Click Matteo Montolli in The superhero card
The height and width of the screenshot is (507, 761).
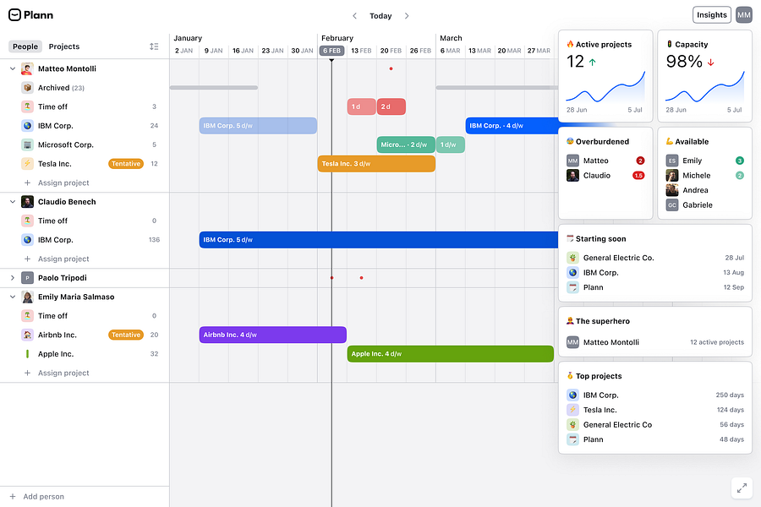coord(655,342)
